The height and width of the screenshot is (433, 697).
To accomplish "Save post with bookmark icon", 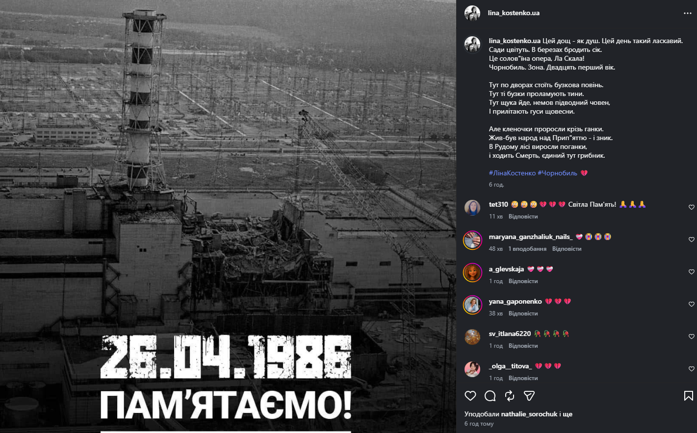I will [689, 396].
